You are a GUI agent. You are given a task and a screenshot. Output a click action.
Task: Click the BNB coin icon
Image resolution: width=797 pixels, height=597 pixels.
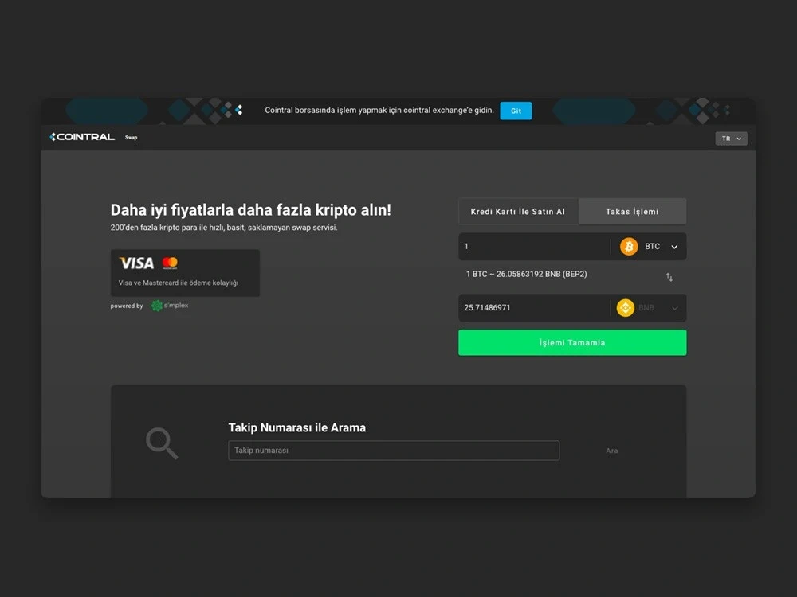[625, 307]
